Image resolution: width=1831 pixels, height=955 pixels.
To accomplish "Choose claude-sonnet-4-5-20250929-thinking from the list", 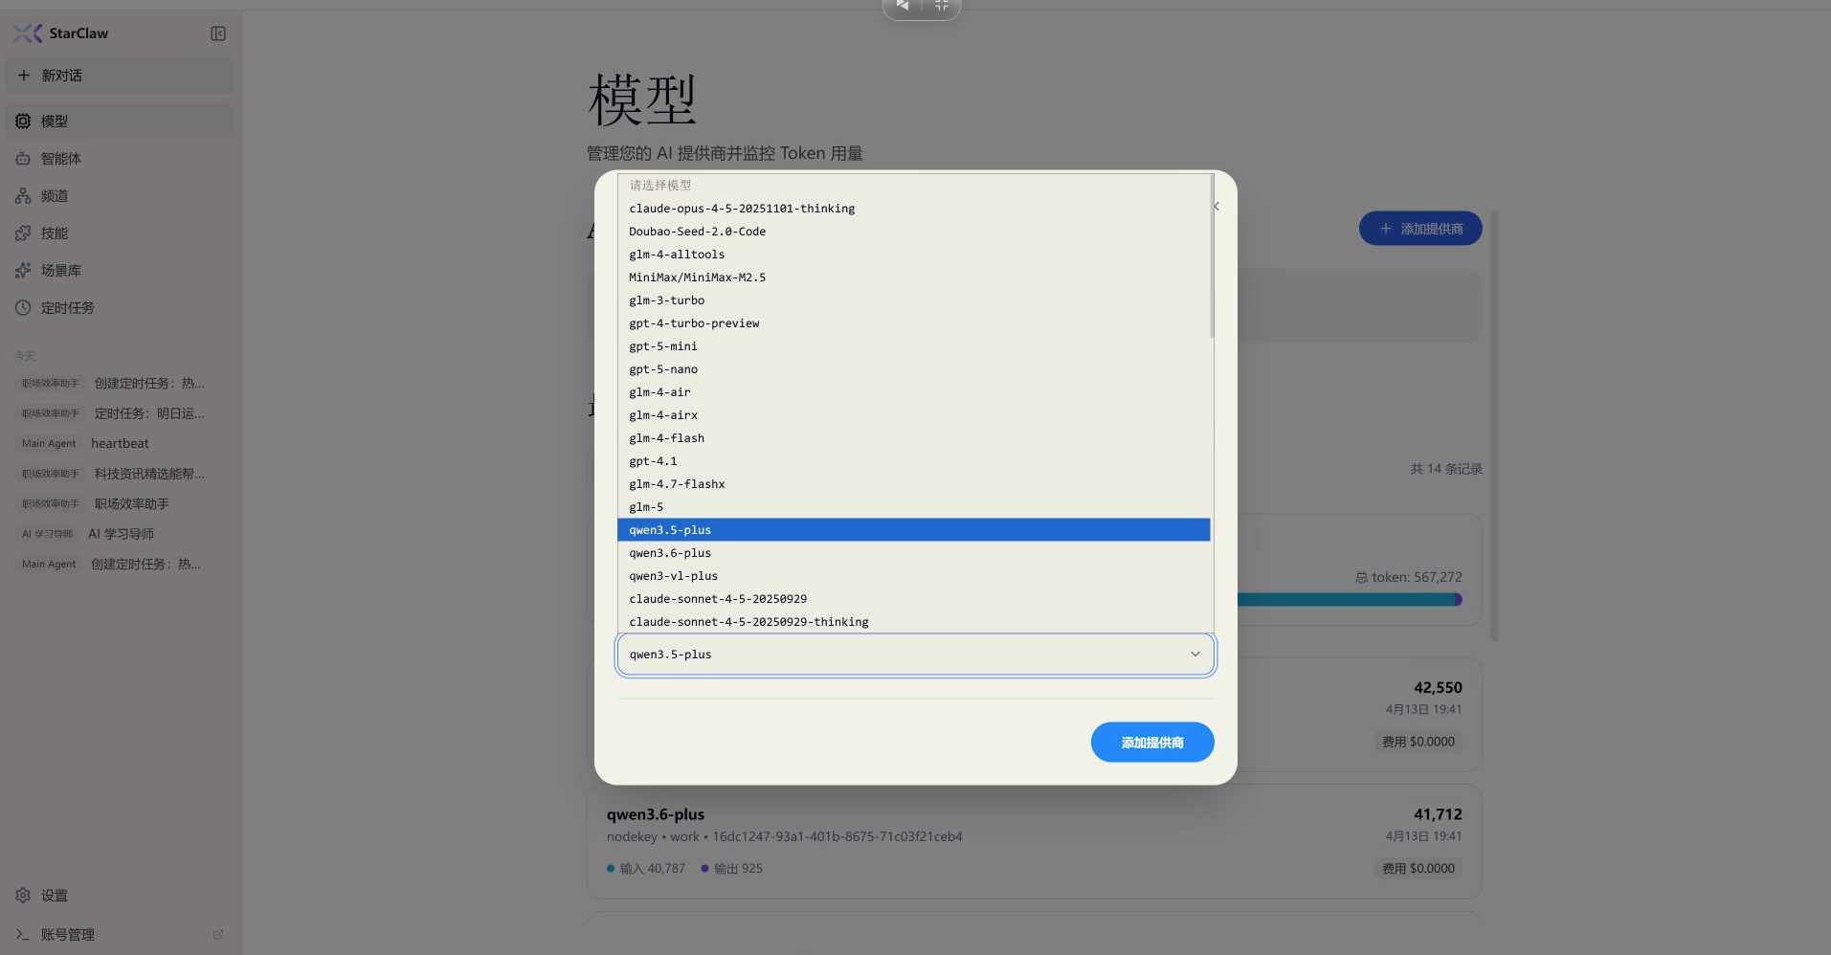I will [x=748, y=621].
